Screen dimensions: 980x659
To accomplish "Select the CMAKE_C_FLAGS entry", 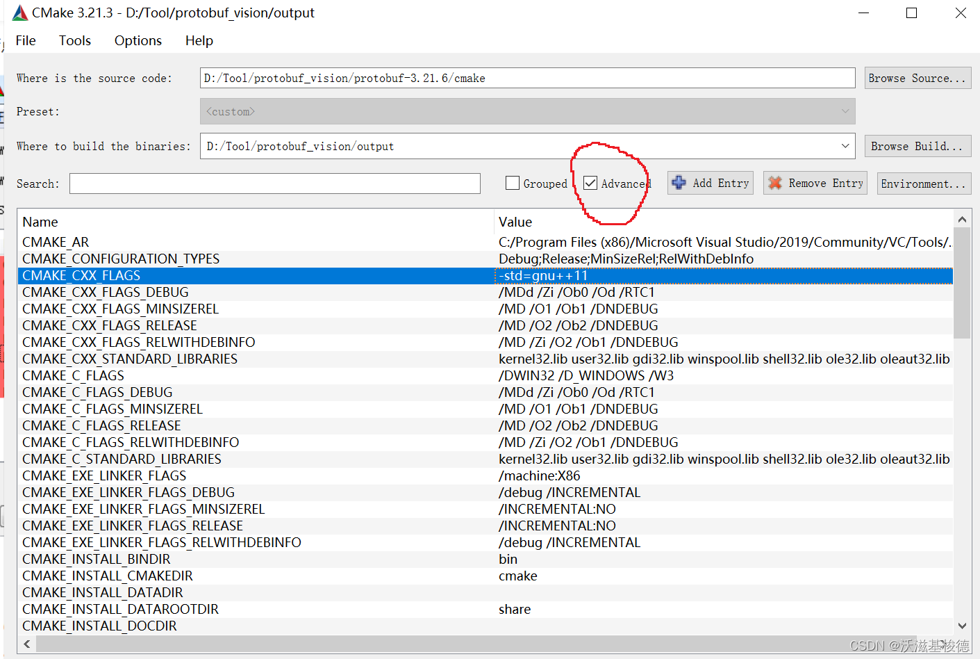I will [x=74, y=375].
